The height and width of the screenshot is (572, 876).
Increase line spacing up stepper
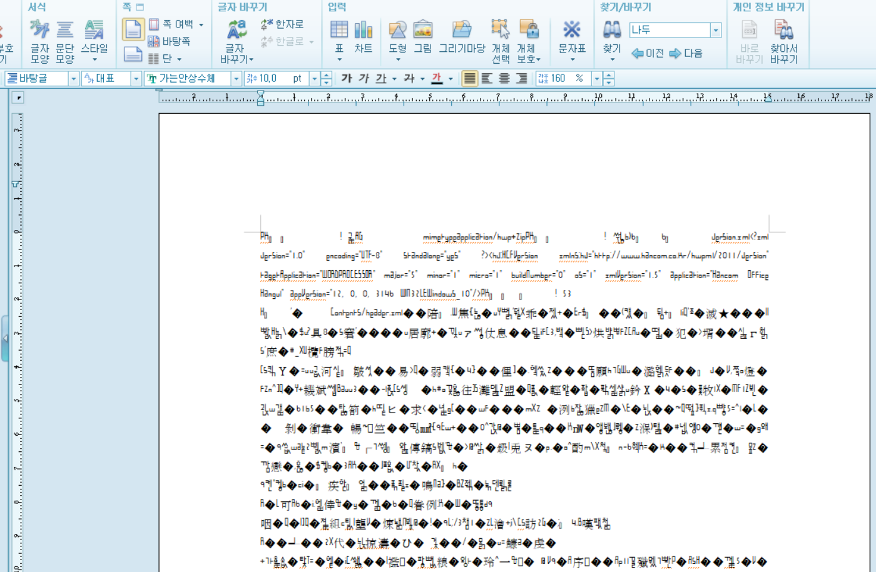coord(608,75)
